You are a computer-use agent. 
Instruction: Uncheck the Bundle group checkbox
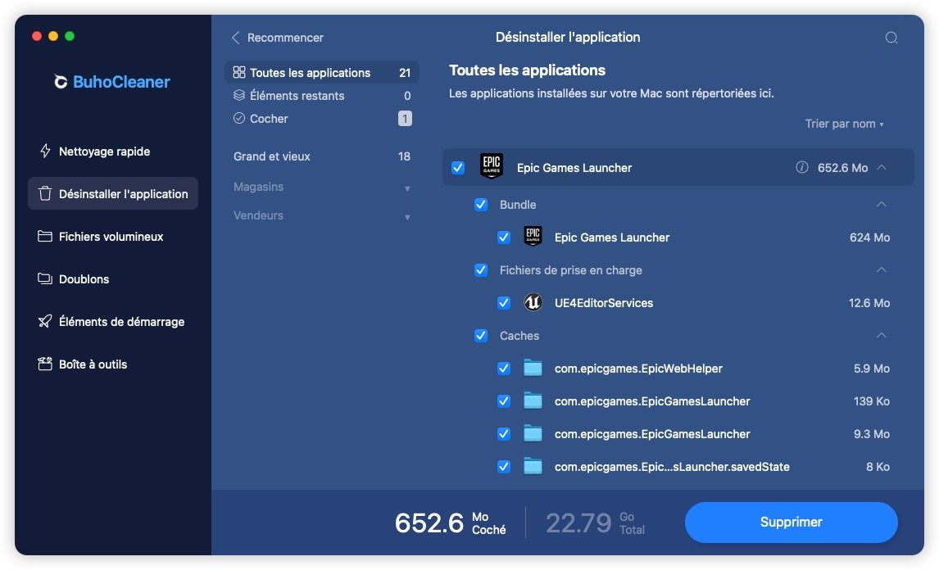point(481,205)
